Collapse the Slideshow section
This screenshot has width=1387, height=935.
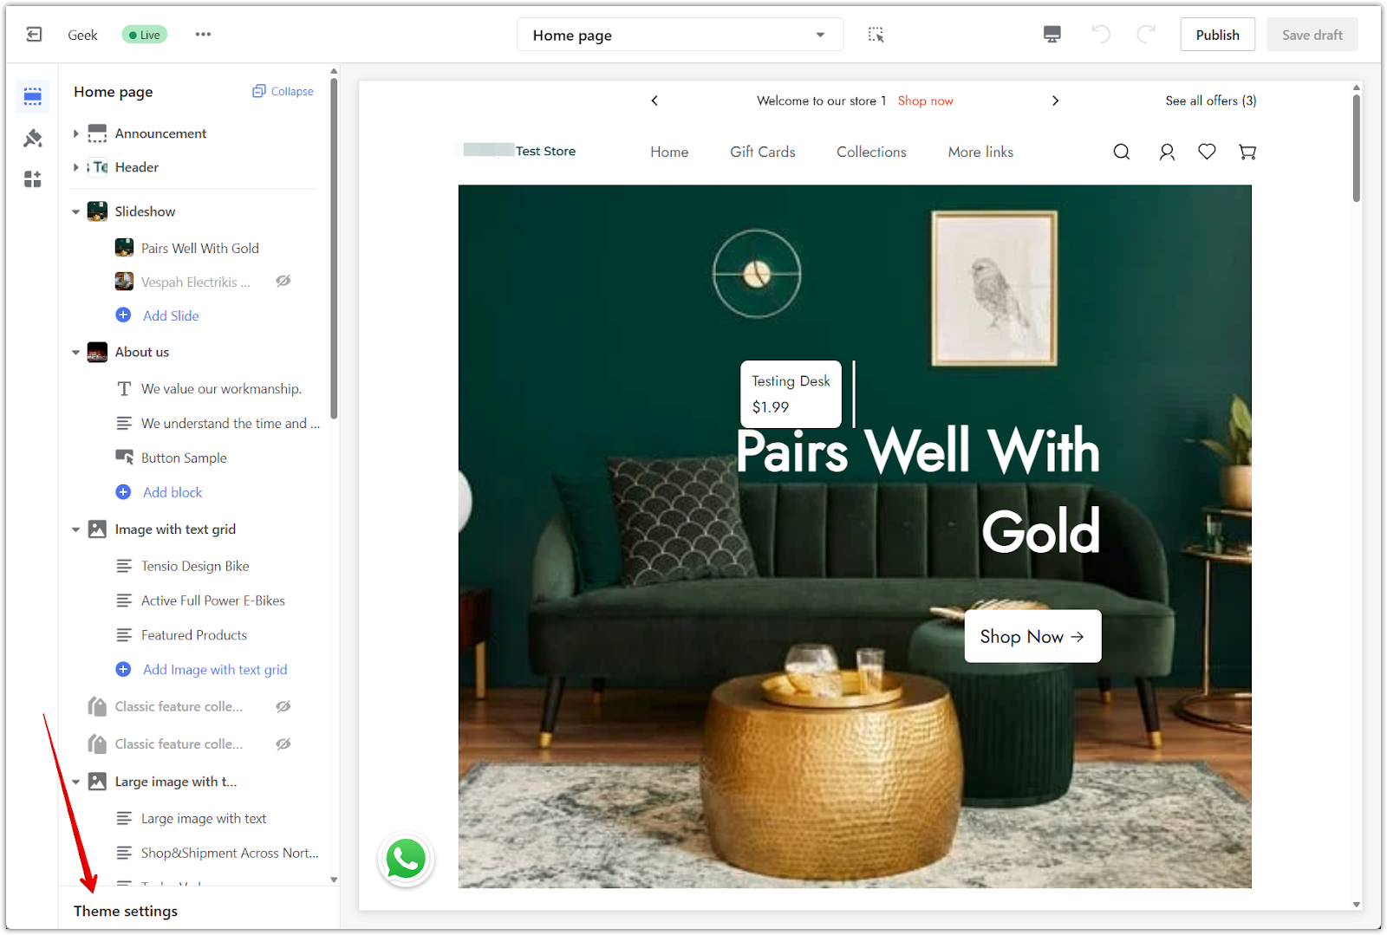click(75, 211)
